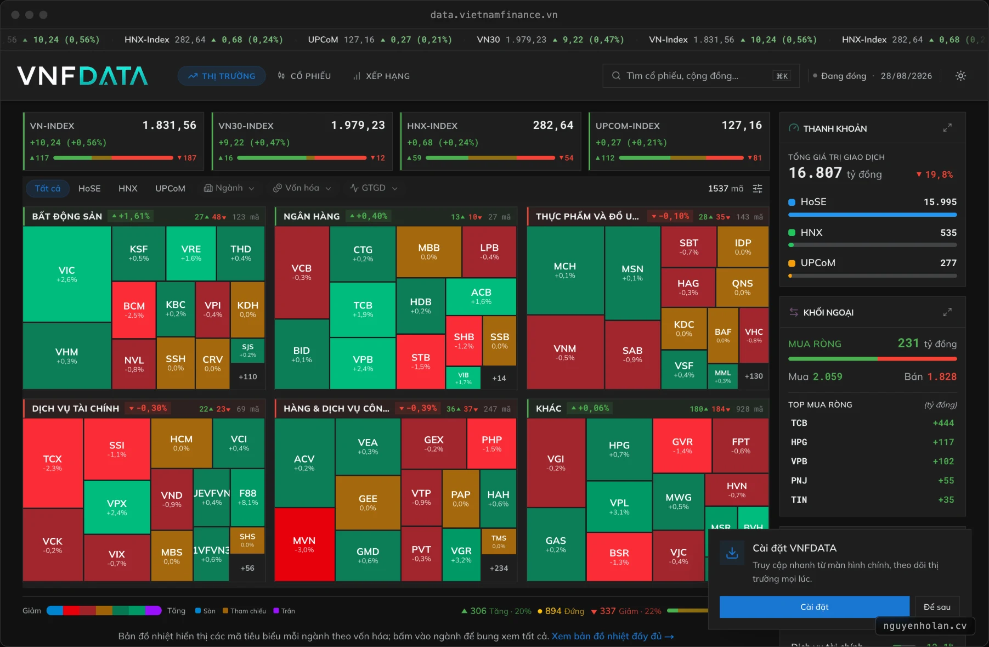Click the Khối ngoại swap arrows icon
This screenshot has height=647, width=989.
[x=794, y=312]
